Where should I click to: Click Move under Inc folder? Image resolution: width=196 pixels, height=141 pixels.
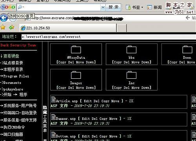(x=135, y=88)
